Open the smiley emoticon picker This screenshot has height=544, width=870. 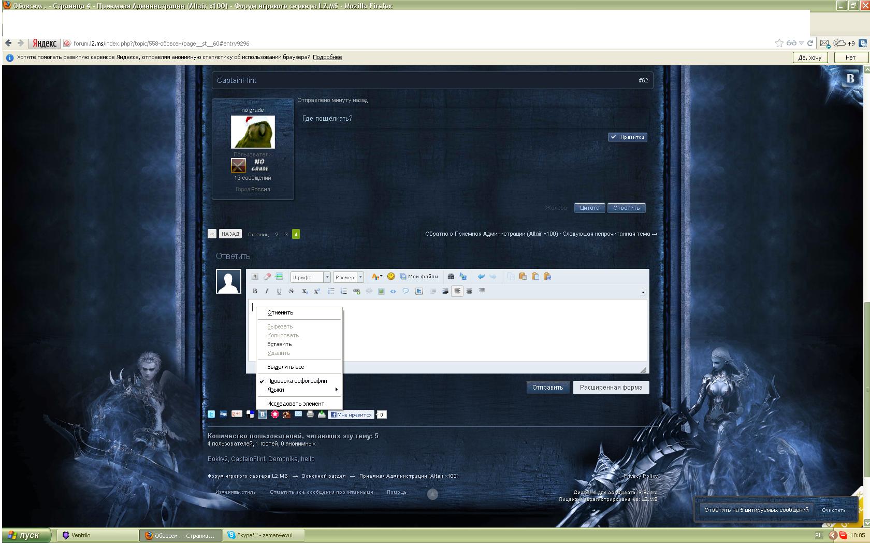tap(391, 277)
